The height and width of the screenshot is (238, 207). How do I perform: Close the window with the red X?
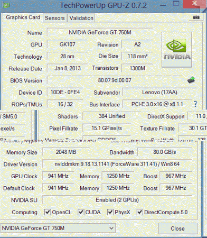(x=194, y=4)
